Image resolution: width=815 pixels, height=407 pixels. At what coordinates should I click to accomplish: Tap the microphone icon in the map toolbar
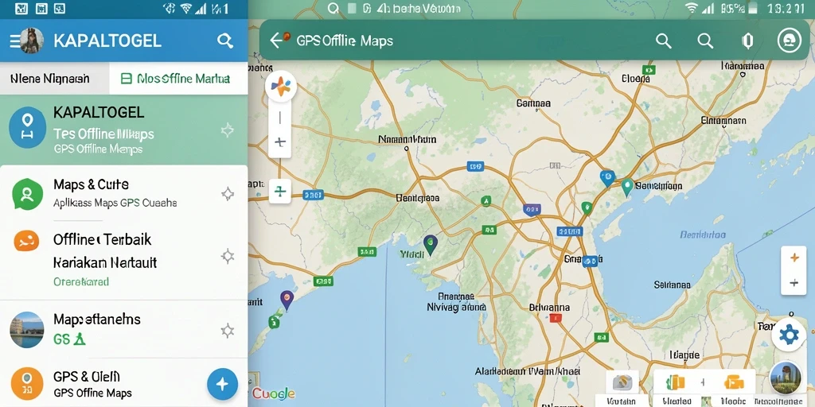[x=747, y=41]
